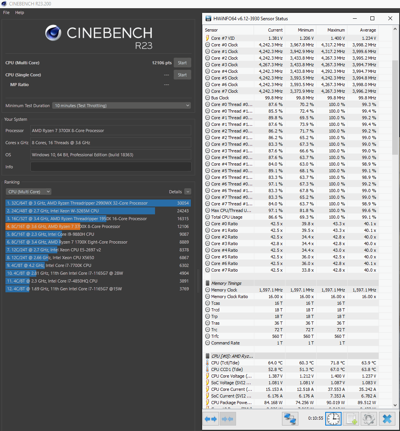Click the collapse columns arrows button in HWiNFO
This screenshot has height=431, width=400.
point(227,419)
